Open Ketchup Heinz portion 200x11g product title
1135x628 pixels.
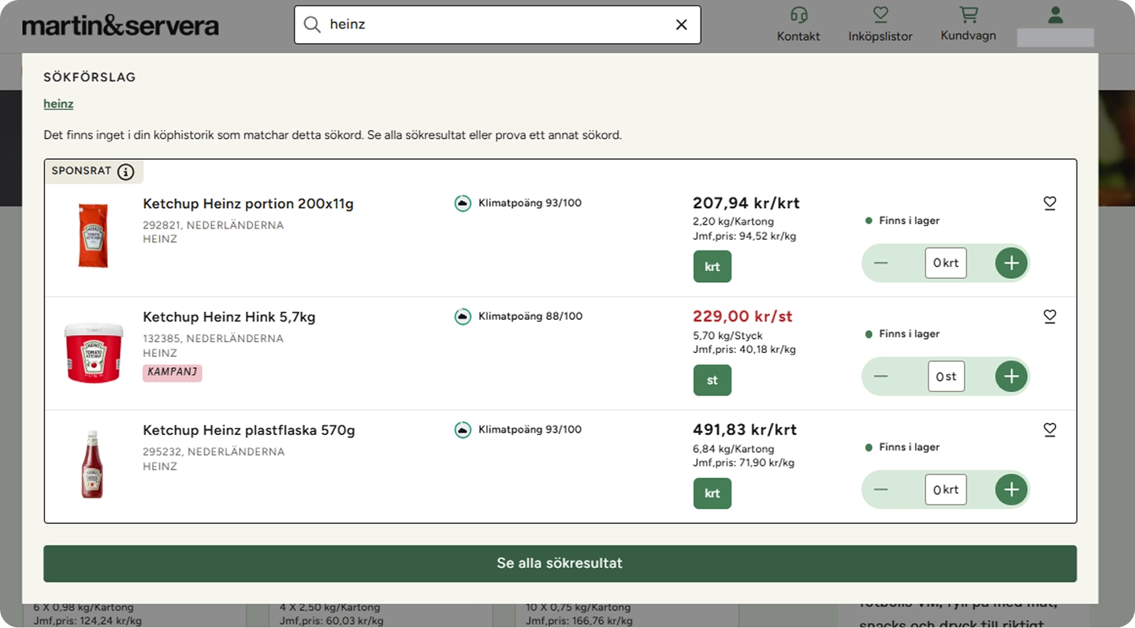[x=248, y=204]
